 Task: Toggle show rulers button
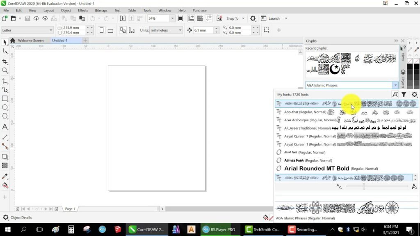(x=191, y=18)
